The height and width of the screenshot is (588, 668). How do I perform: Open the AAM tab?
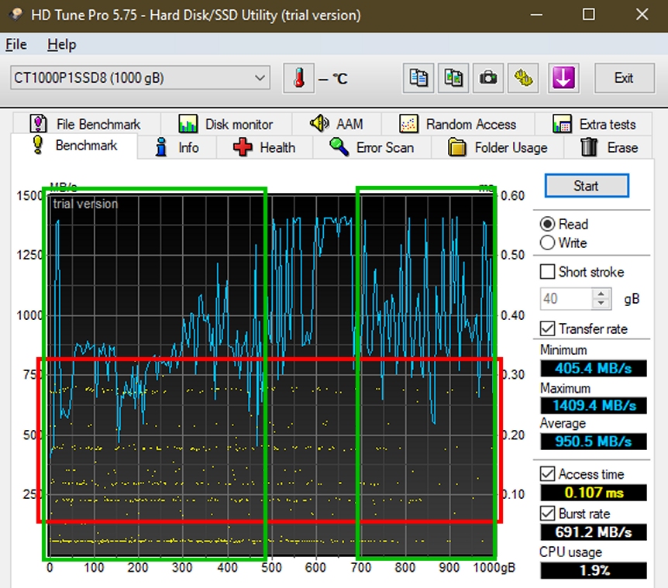pos(336,124)
